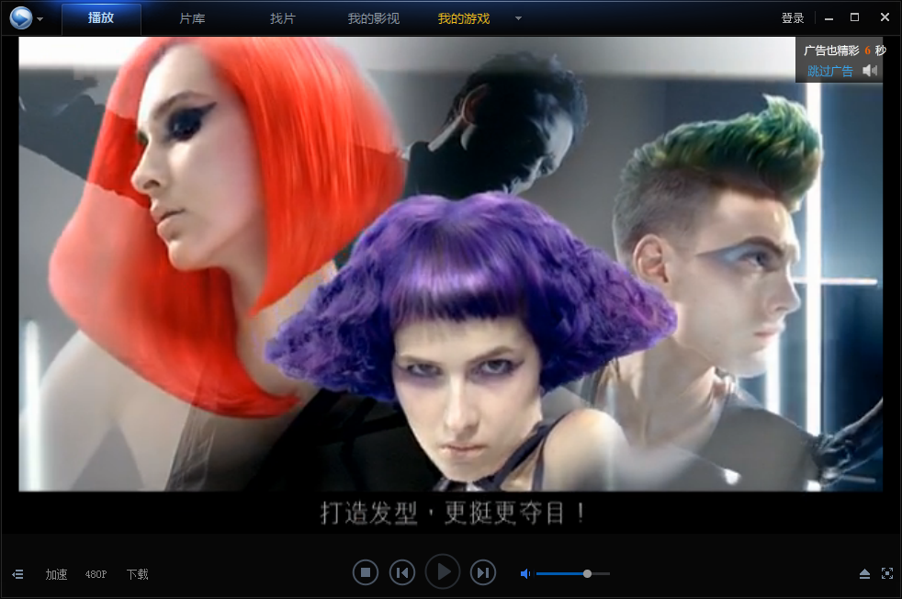Click the advertisement video area
The image size is (902, 599).
(450, 264)
